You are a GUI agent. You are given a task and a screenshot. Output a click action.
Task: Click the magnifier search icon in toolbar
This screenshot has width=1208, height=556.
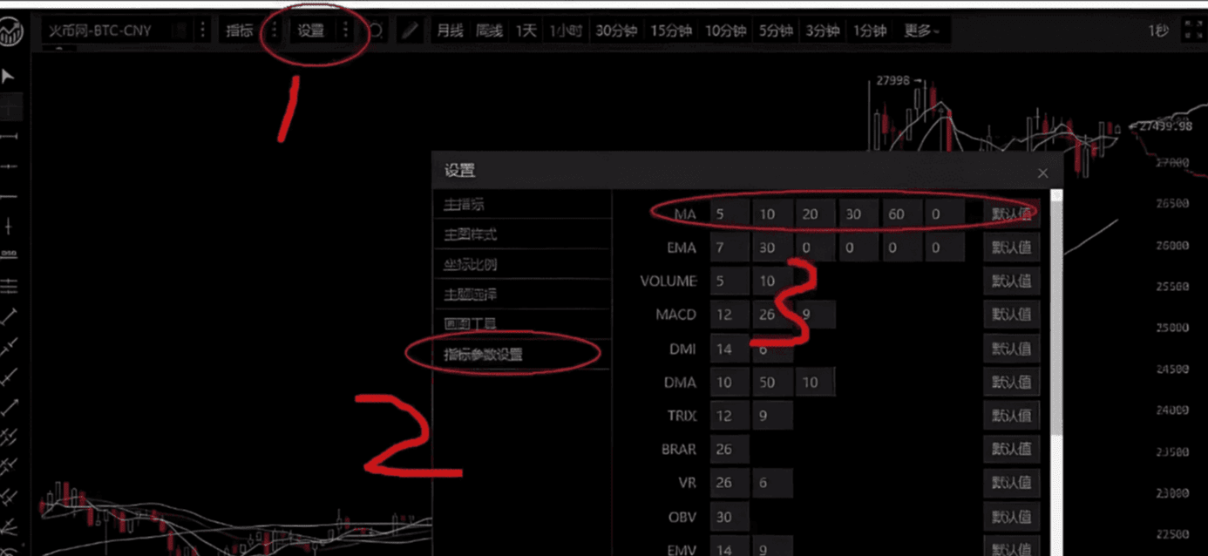376,31
